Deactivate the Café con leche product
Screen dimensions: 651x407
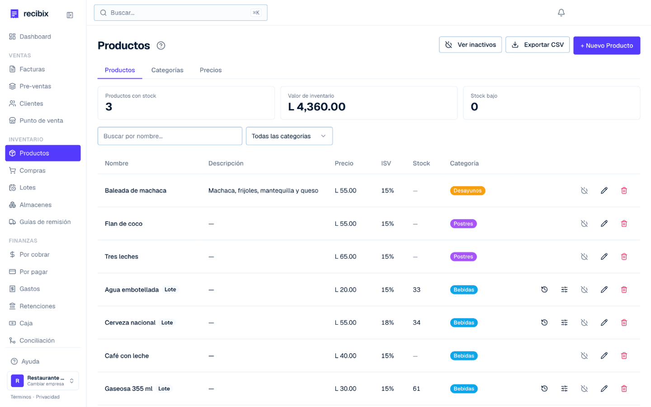pos(584,355)
